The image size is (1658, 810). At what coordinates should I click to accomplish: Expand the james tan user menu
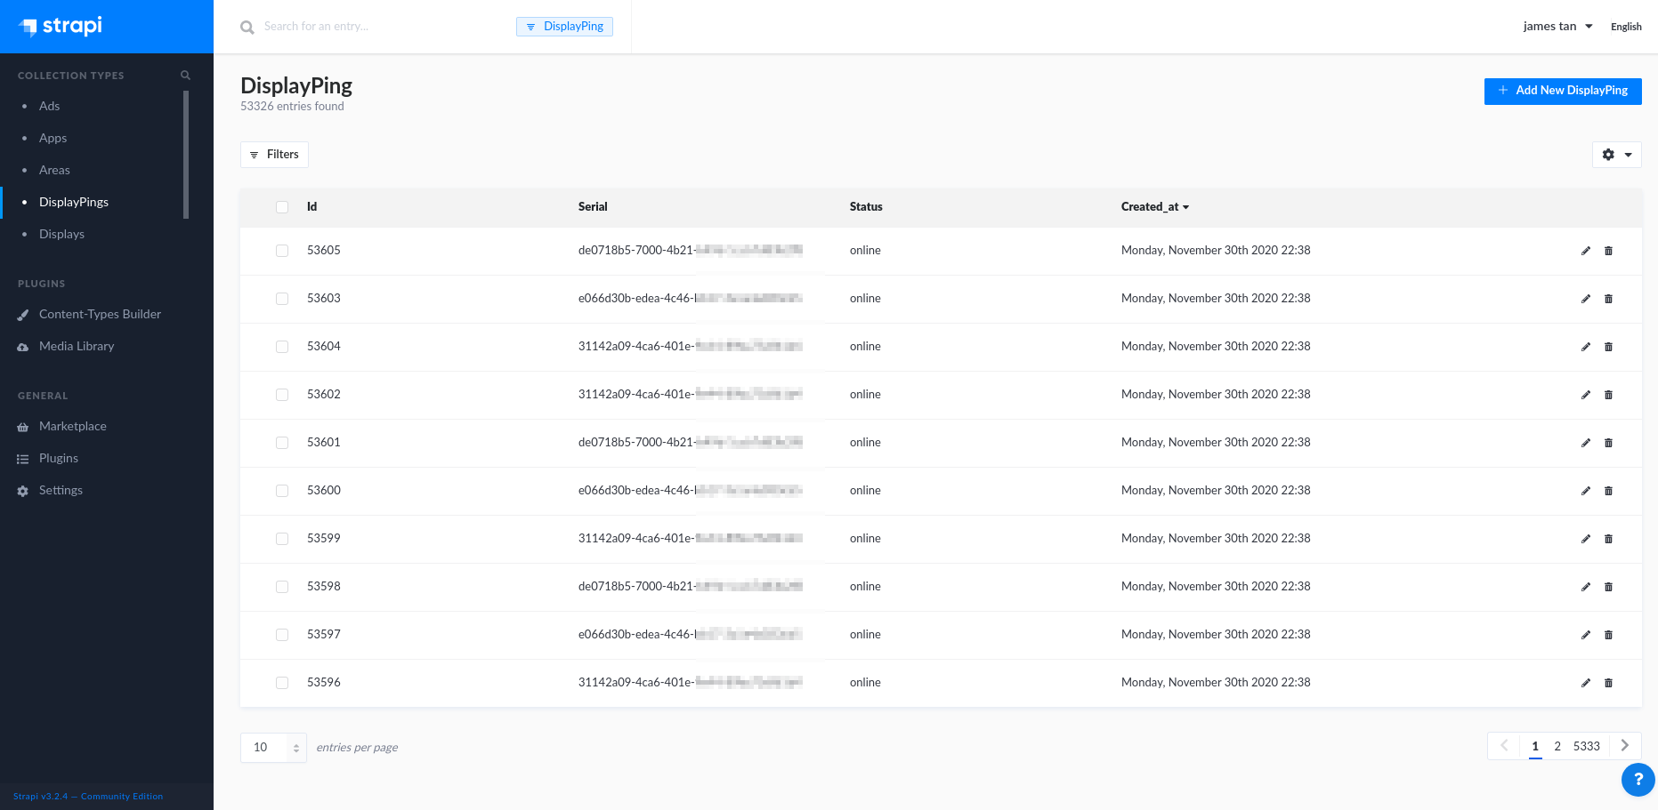[x=1557, y=27]
